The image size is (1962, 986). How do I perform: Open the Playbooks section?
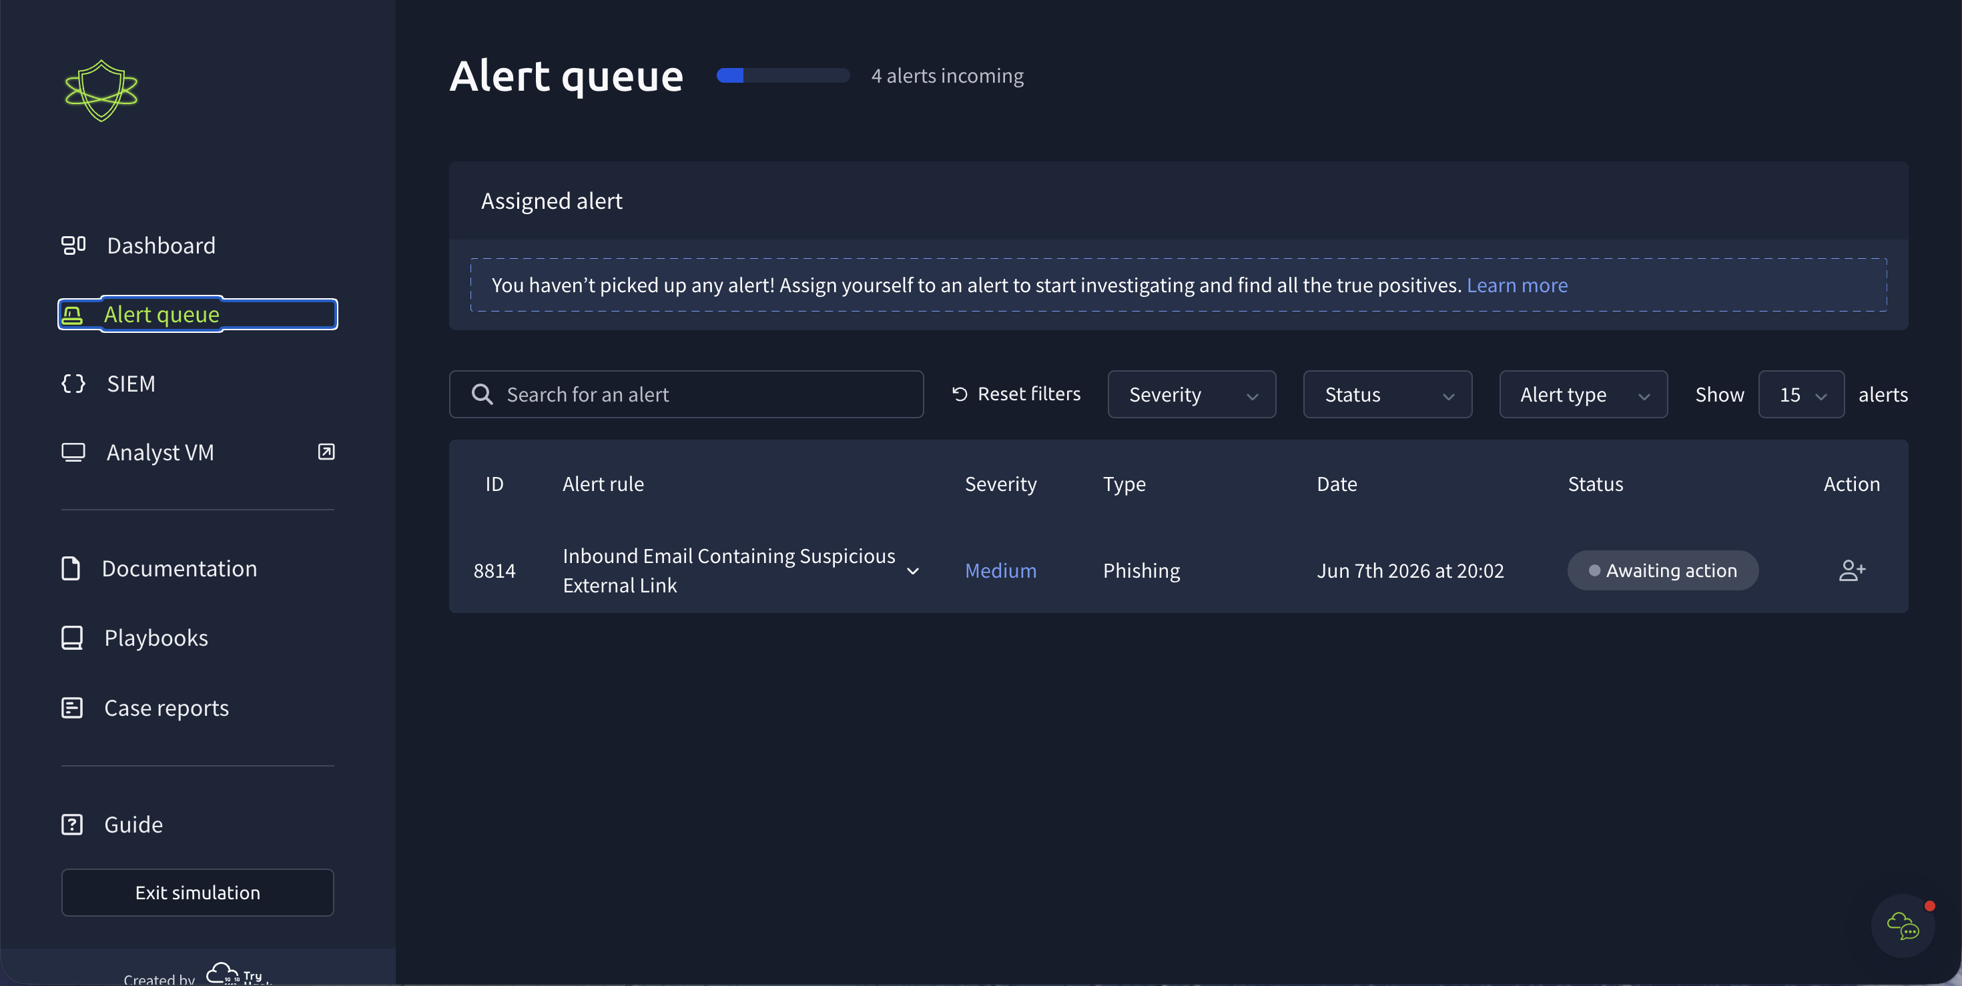(156, 637)
